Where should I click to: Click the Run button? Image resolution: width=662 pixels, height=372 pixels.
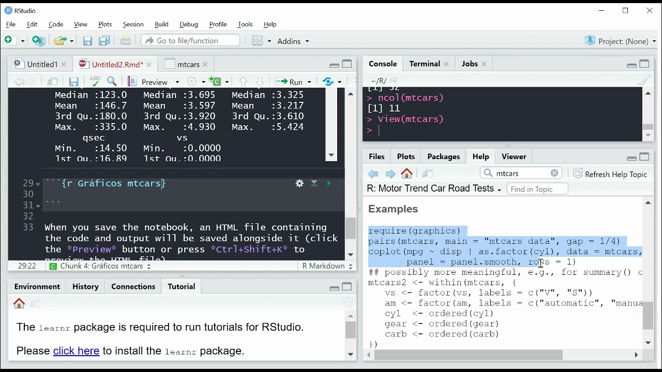(290, 82)
